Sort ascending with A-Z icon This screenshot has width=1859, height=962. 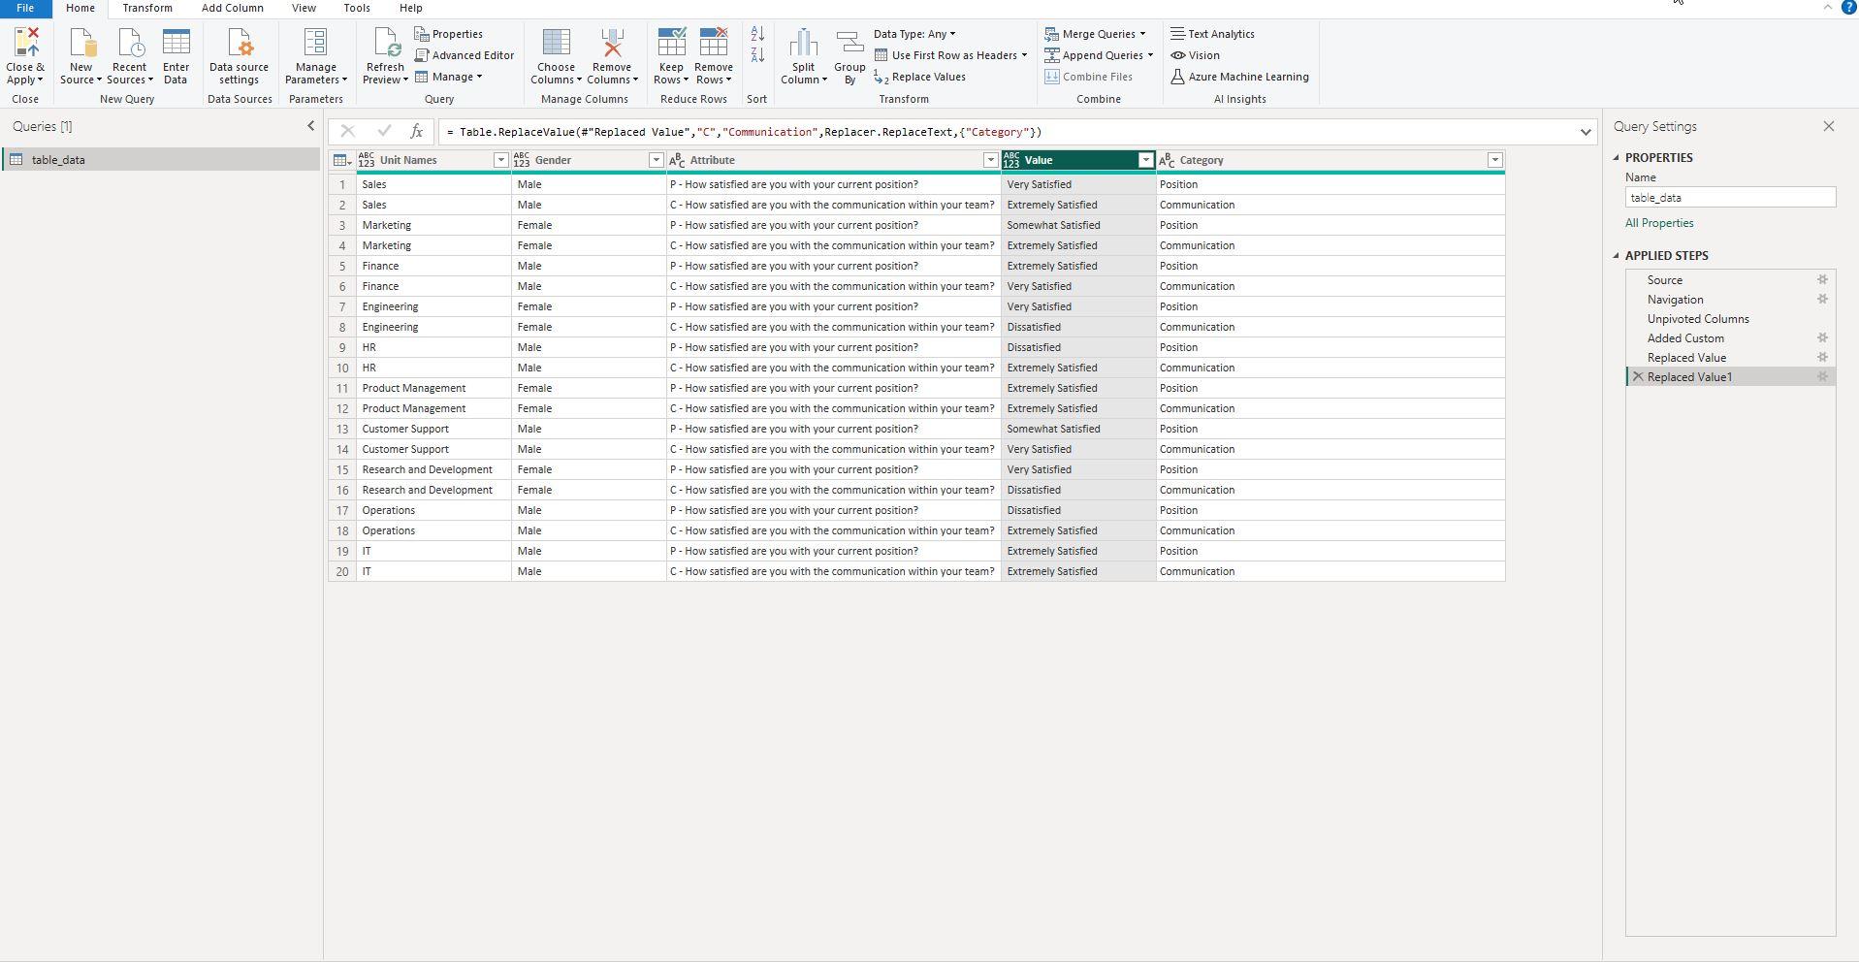pos(757,34)
